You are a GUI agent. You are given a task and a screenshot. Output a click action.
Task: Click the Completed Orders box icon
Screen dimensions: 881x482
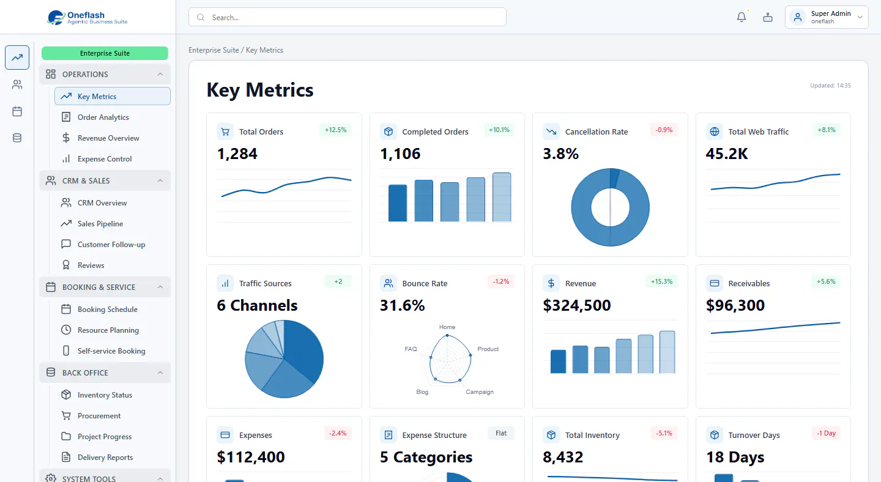[388, 132]
